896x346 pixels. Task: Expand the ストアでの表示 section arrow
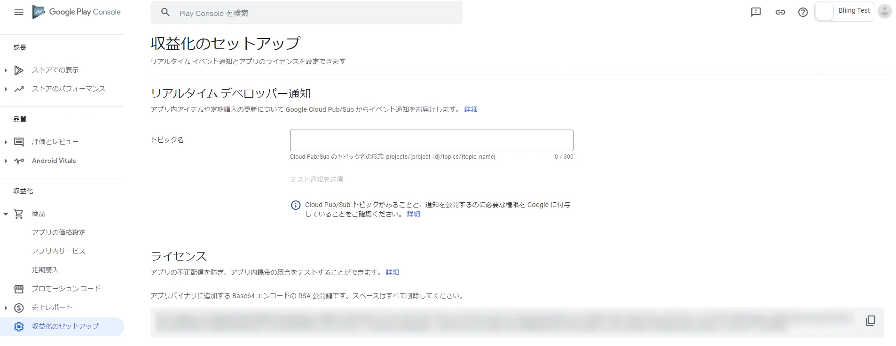[x=6, y=70]
